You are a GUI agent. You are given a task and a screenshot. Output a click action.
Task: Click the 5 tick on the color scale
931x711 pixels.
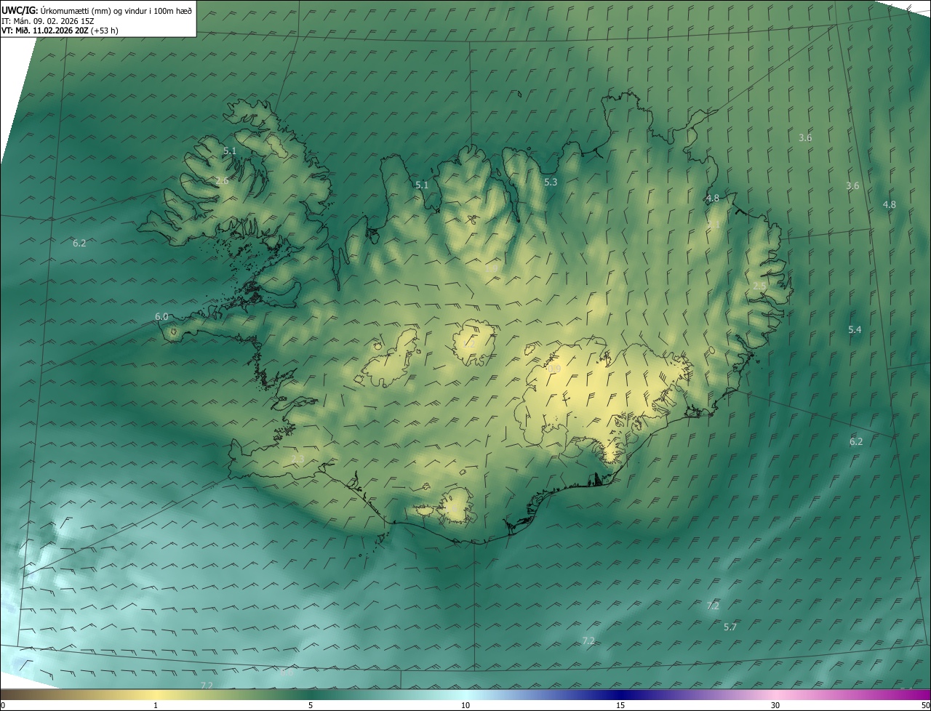point(311,705)
